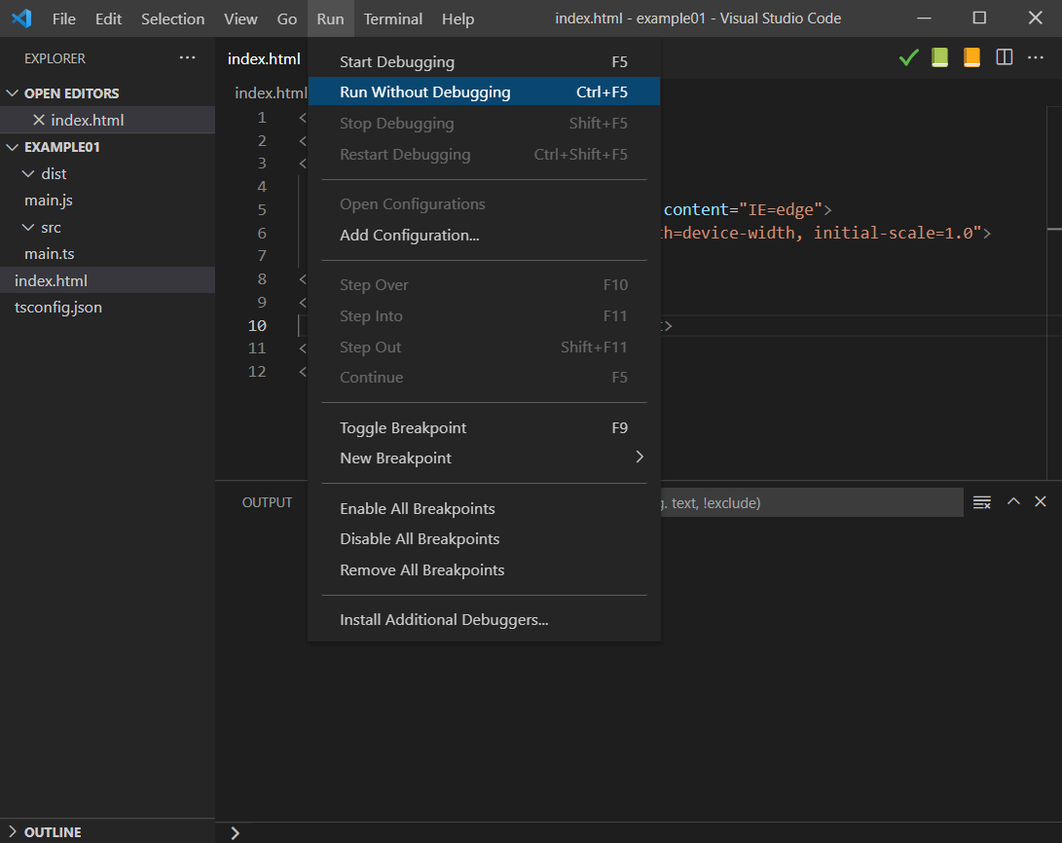The width and height of the screenshot is (1062, 843).
Task: Click the output filter input field
Action: [812, 502]
